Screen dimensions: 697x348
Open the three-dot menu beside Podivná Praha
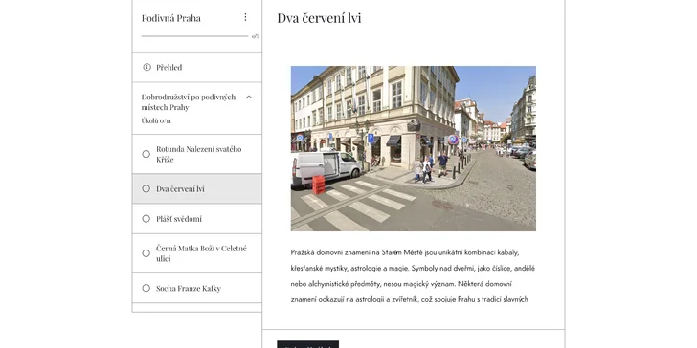point(245,17)
